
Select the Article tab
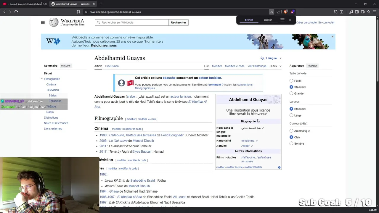point(98,66)
